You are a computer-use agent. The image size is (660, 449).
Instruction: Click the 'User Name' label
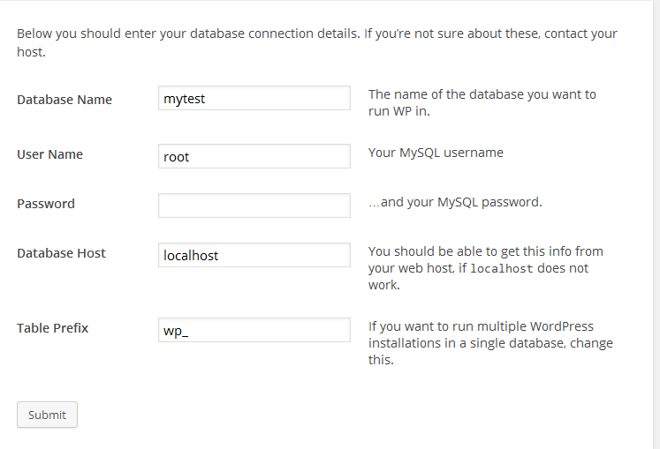49,154
